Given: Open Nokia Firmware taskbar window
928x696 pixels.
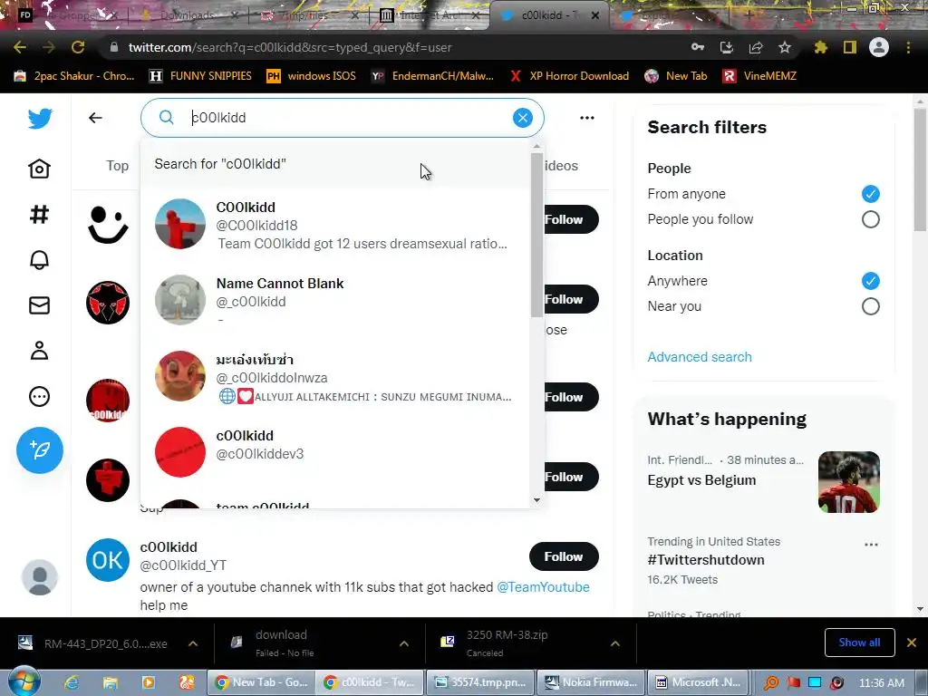Looking at the screenshot, I should coord(591,682).
